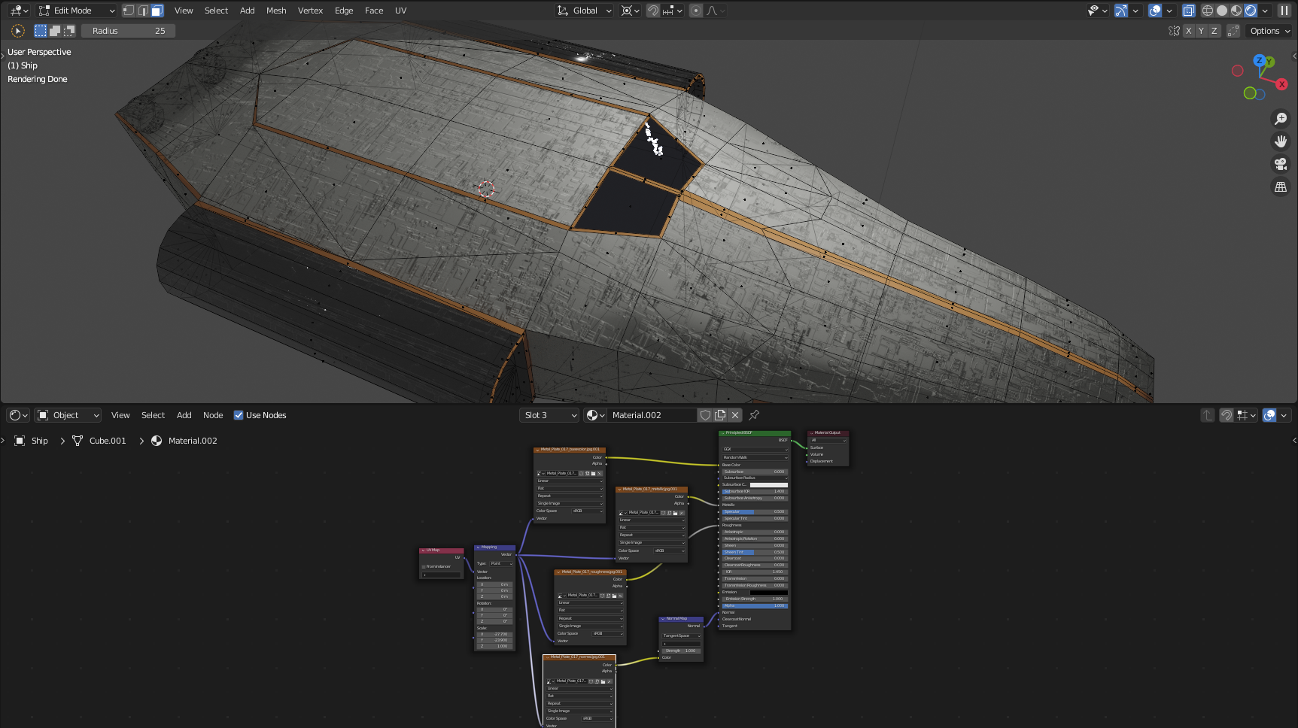Toggle the show overlays button
1298x728 pixels.
[x=1155, y=11]
